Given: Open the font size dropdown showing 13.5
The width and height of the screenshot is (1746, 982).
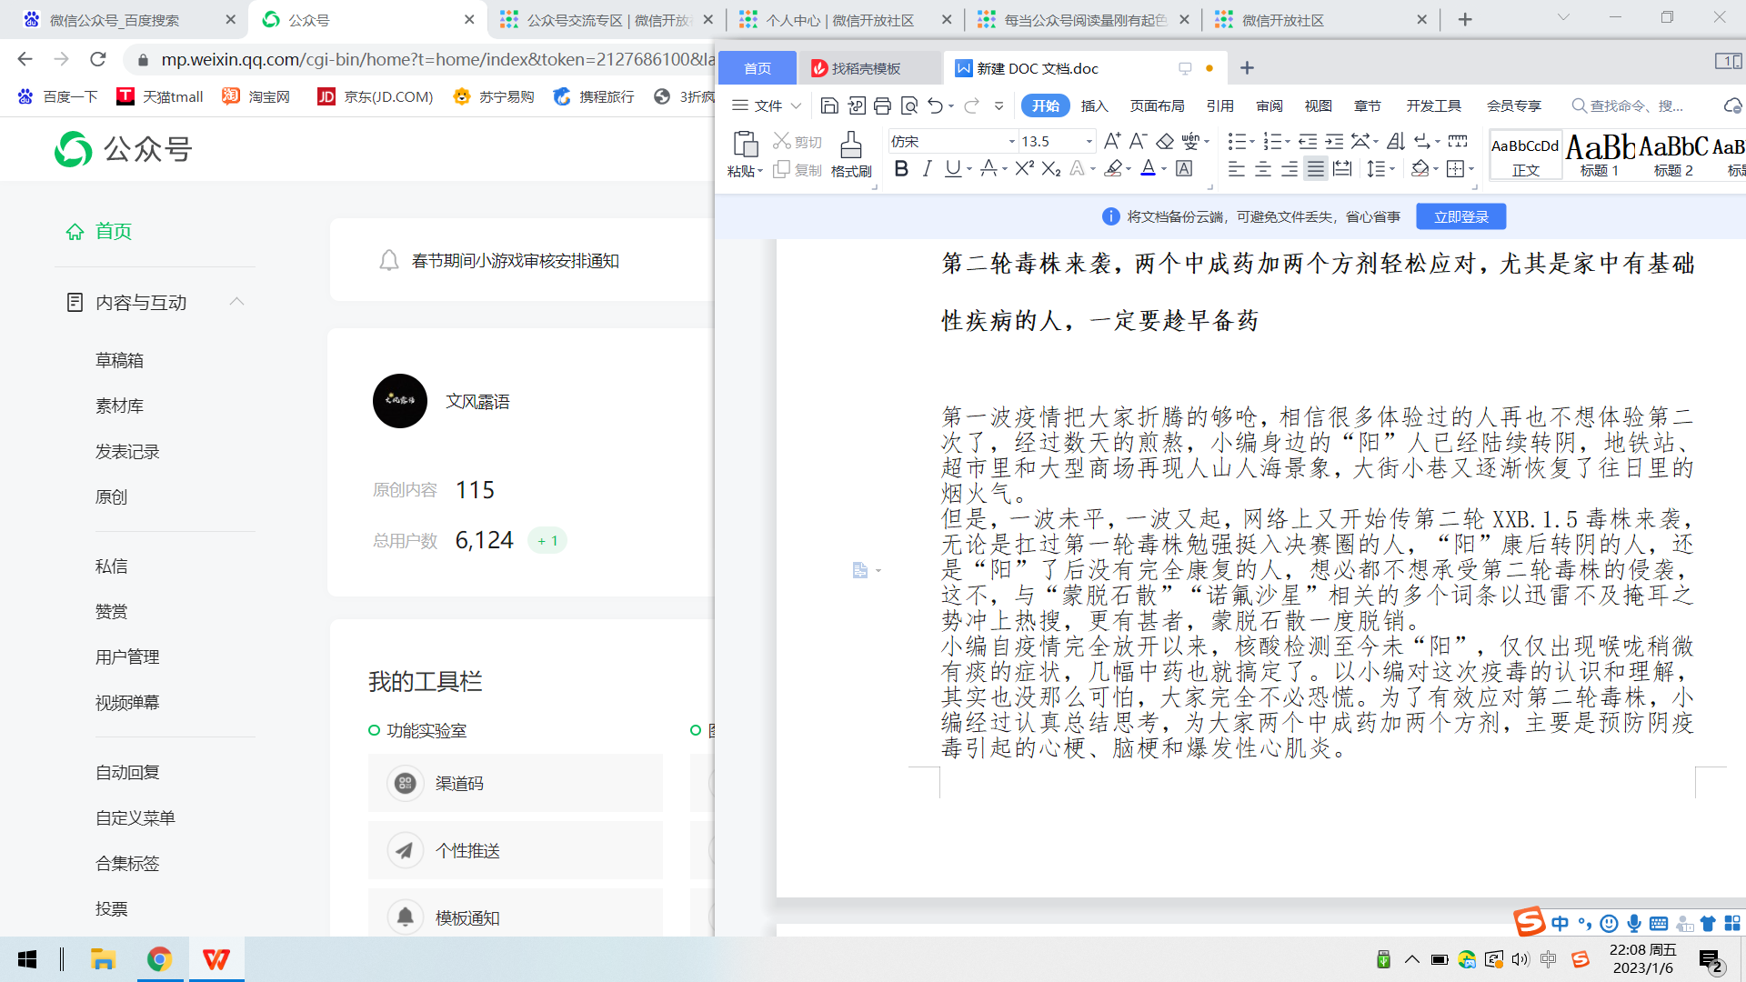Looking at the screenshot, I should coord(1089,141).
